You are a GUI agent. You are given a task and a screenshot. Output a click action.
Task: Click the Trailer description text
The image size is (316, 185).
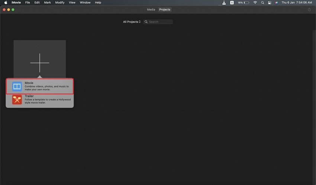(x=48, y=101)
